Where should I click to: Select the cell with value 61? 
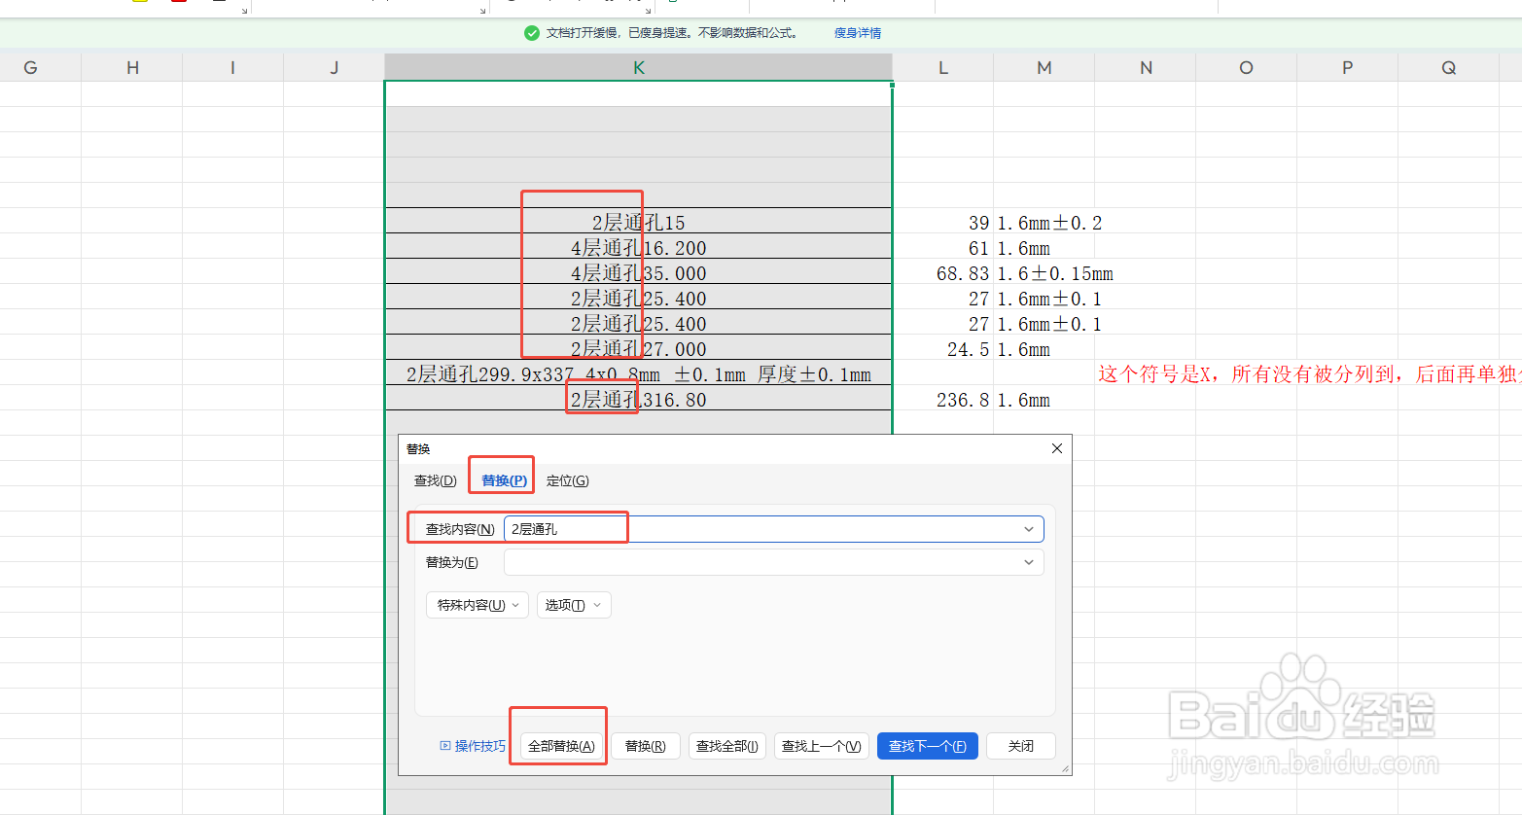tap(943, 248)
